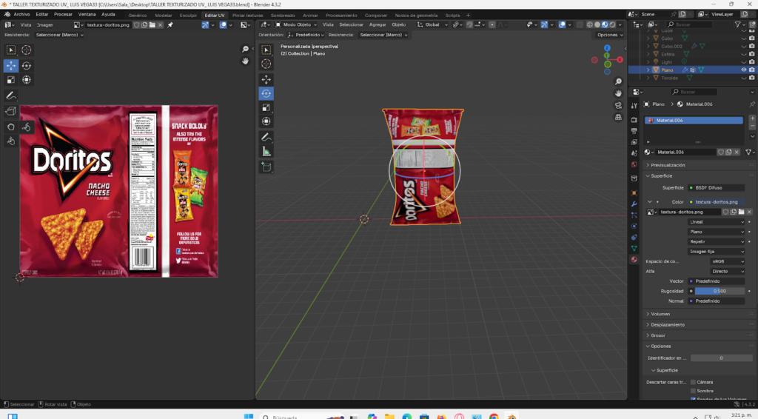Enable the Sombra backface culling checkbox
758x419 pixels.
tap(693, 391)
